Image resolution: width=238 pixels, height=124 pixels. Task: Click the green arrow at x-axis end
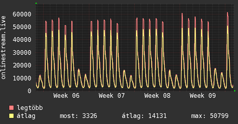click(x=235, y=91)
